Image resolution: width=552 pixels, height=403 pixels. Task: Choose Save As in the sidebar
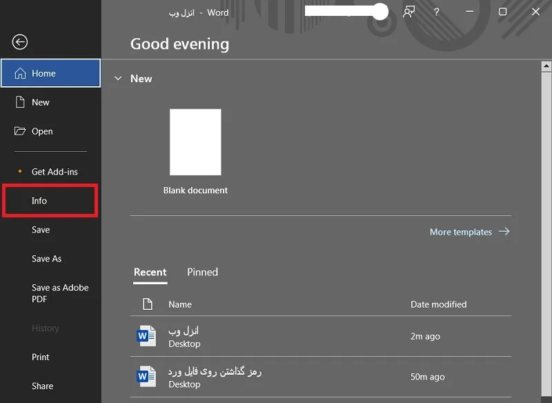[50, 259]
